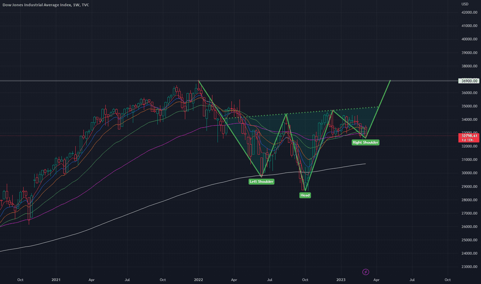Select the Head label
Screen dimensions: 481x284
(x=305, y=195)
